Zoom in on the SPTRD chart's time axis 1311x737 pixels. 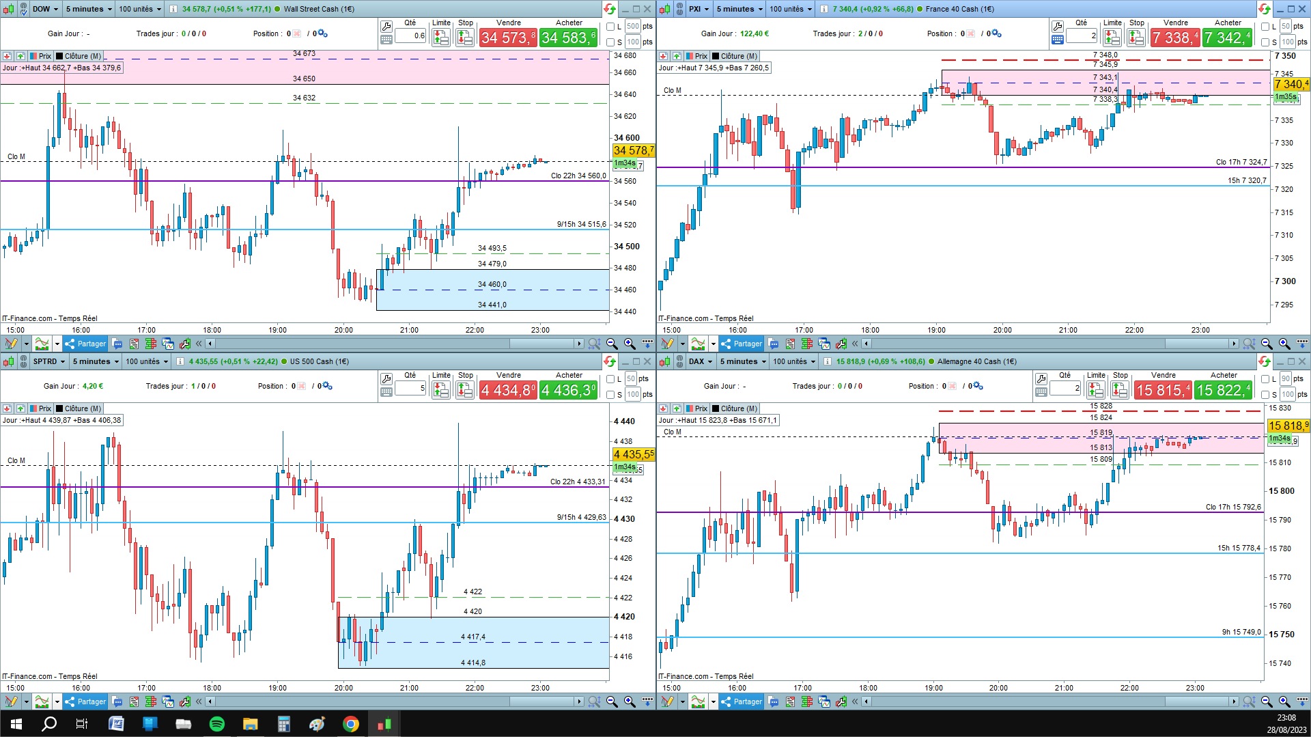coord(629,701)
